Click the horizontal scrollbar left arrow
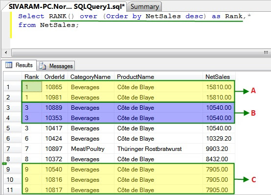 (6, 52)
